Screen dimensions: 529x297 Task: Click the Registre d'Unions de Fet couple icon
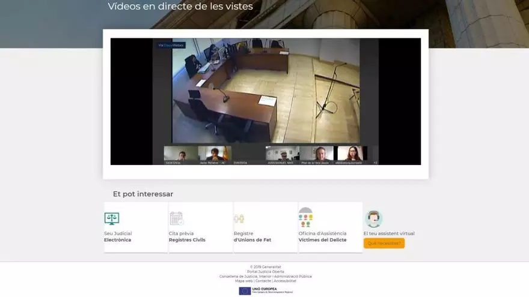point(239,218)
